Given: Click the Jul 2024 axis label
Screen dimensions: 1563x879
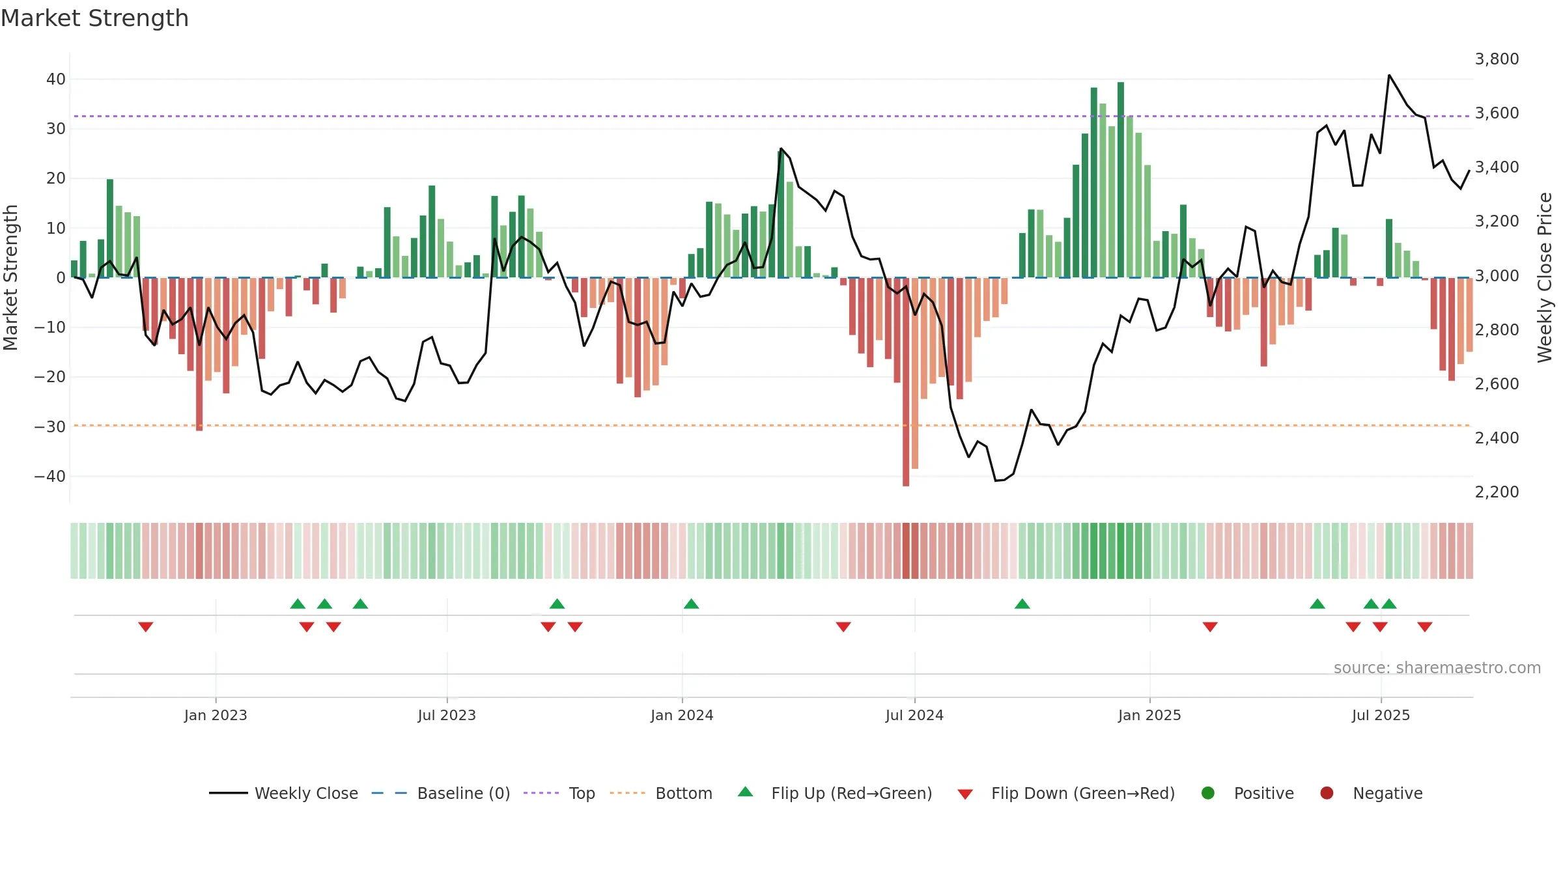Looking at the screenshot, I should pyautogui.click(x=914, y=715).
